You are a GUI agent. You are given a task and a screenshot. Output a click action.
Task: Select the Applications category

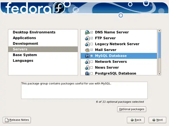[x=43, y=38]
